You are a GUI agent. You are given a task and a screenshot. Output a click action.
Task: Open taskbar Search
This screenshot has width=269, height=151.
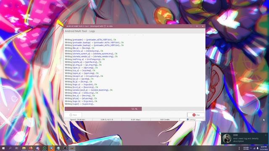tap(10, 148)
